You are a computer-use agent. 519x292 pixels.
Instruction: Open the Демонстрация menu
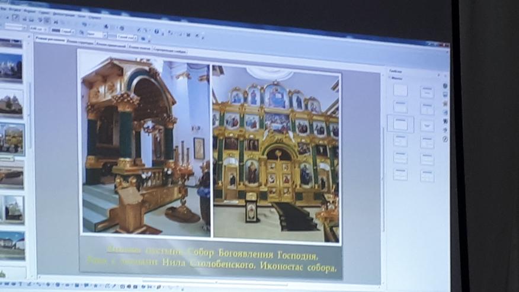pos(63,15)
